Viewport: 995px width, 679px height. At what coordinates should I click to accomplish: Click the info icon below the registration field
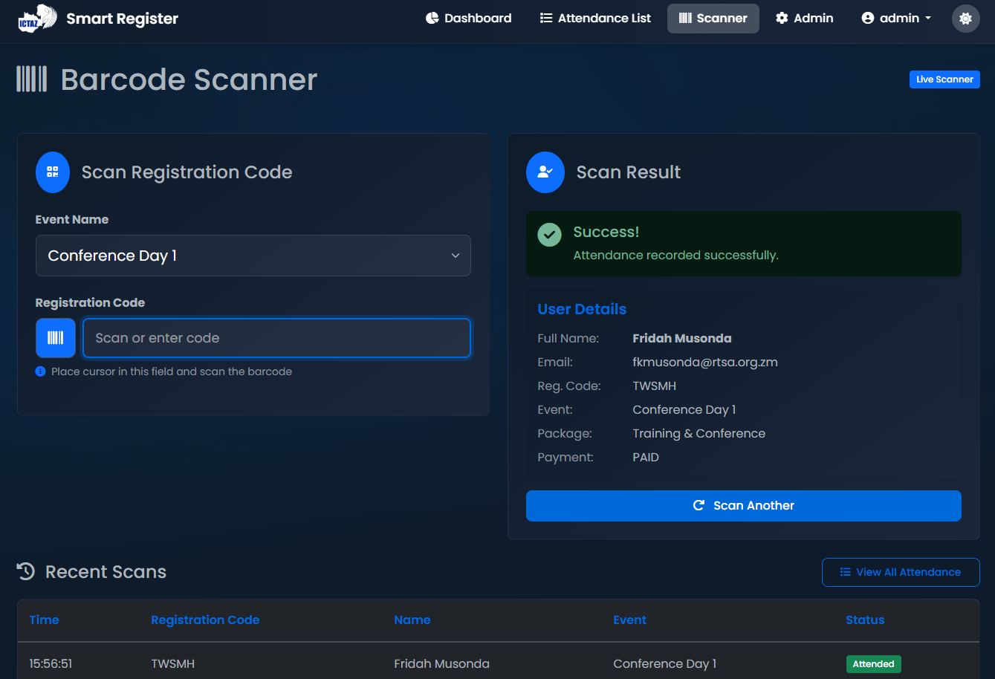tap(41, 371)
